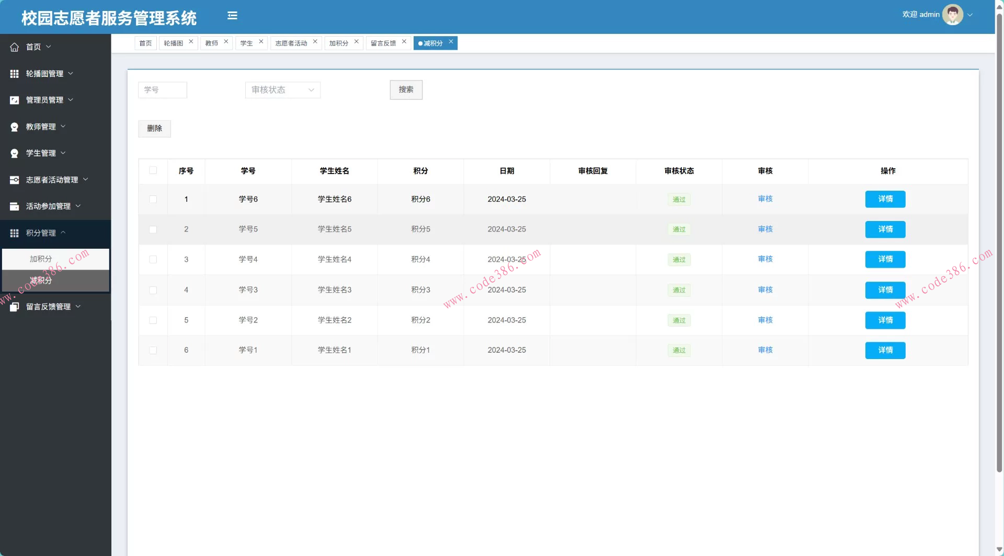Viewport: 1004px width, 556px height.
Task: Open the 加积分 submenu item
Action: (41, 259)
